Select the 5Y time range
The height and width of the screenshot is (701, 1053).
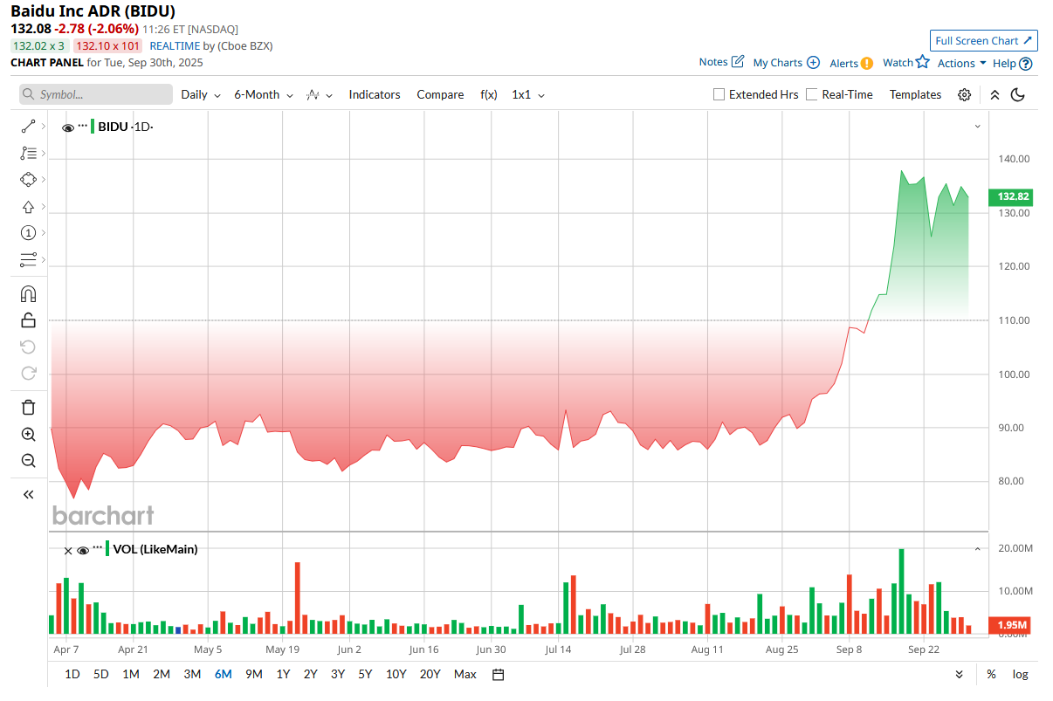click(x=365, y=674)
